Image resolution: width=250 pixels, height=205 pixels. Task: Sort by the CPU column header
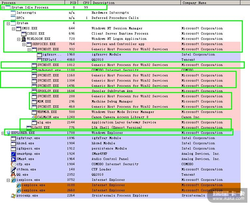(85, 3)
